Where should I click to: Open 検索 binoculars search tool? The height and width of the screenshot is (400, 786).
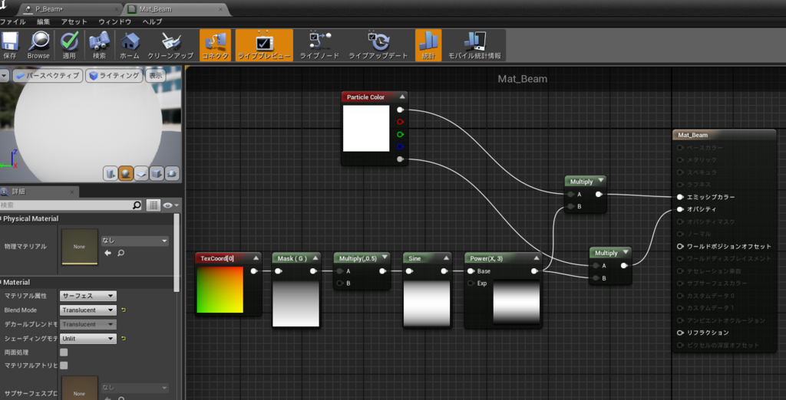99,45
